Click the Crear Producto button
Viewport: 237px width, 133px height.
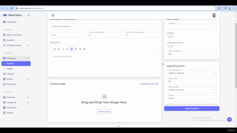192,109
